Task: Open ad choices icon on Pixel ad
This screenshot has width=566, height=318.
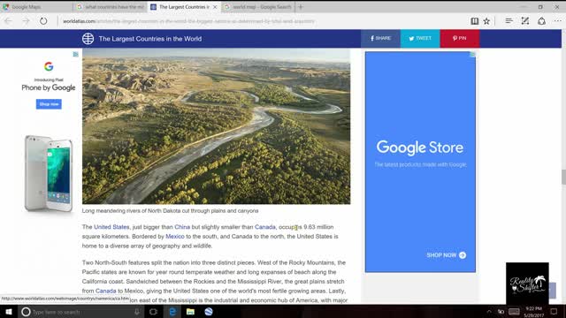Action: pyautogui.click(x=75, y=54)
